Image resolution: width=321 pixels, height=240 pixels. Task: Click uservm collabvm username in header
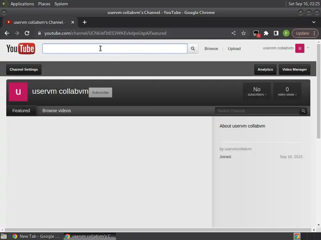pos(278,48)
